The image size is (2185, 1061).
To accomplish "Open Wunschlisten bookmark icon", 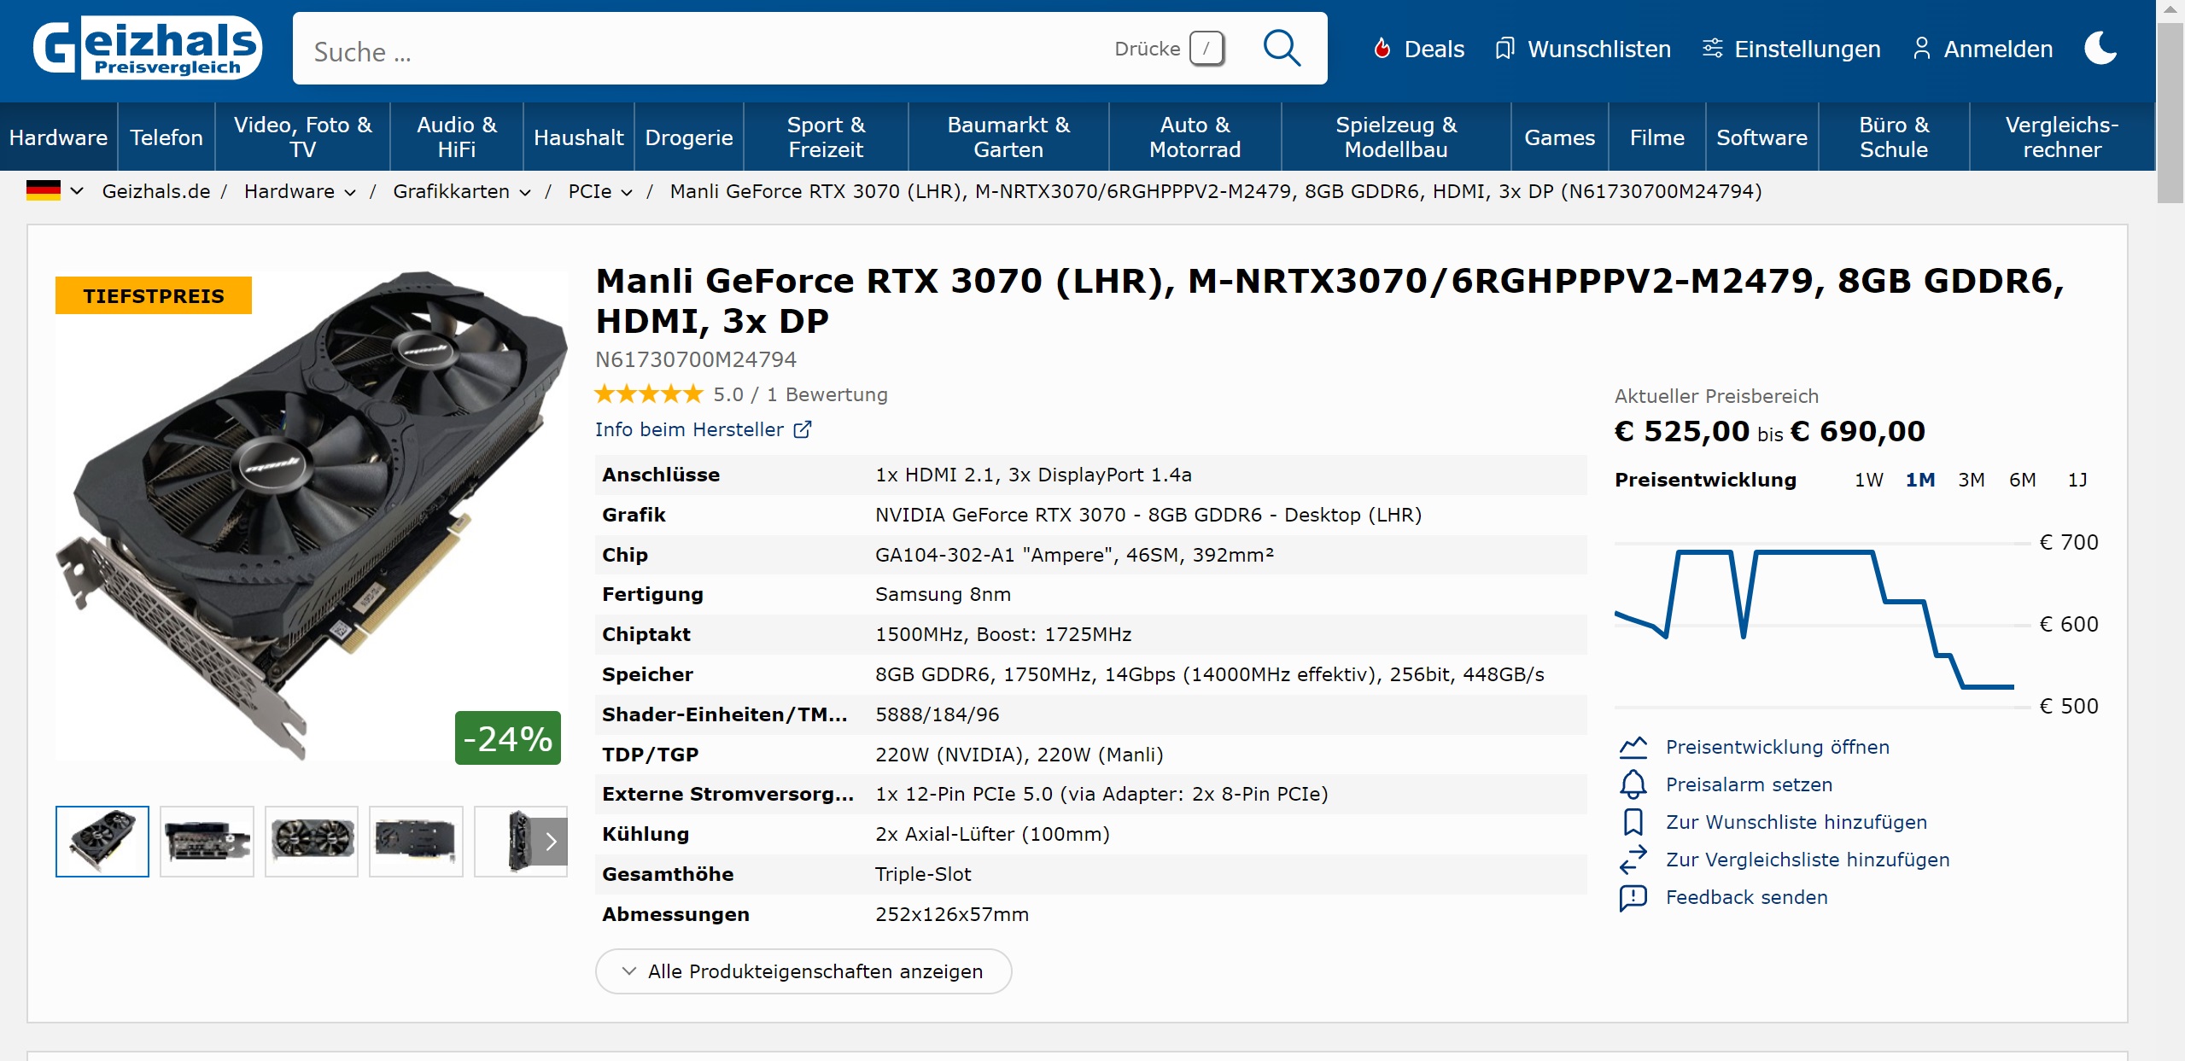I will (1504, 49).
